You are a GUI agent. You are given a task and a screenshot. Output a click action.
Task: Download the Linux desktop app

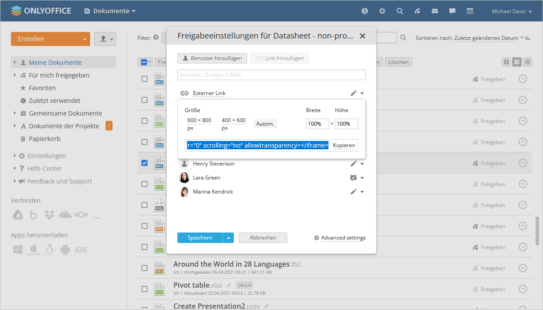coord(49,250)
